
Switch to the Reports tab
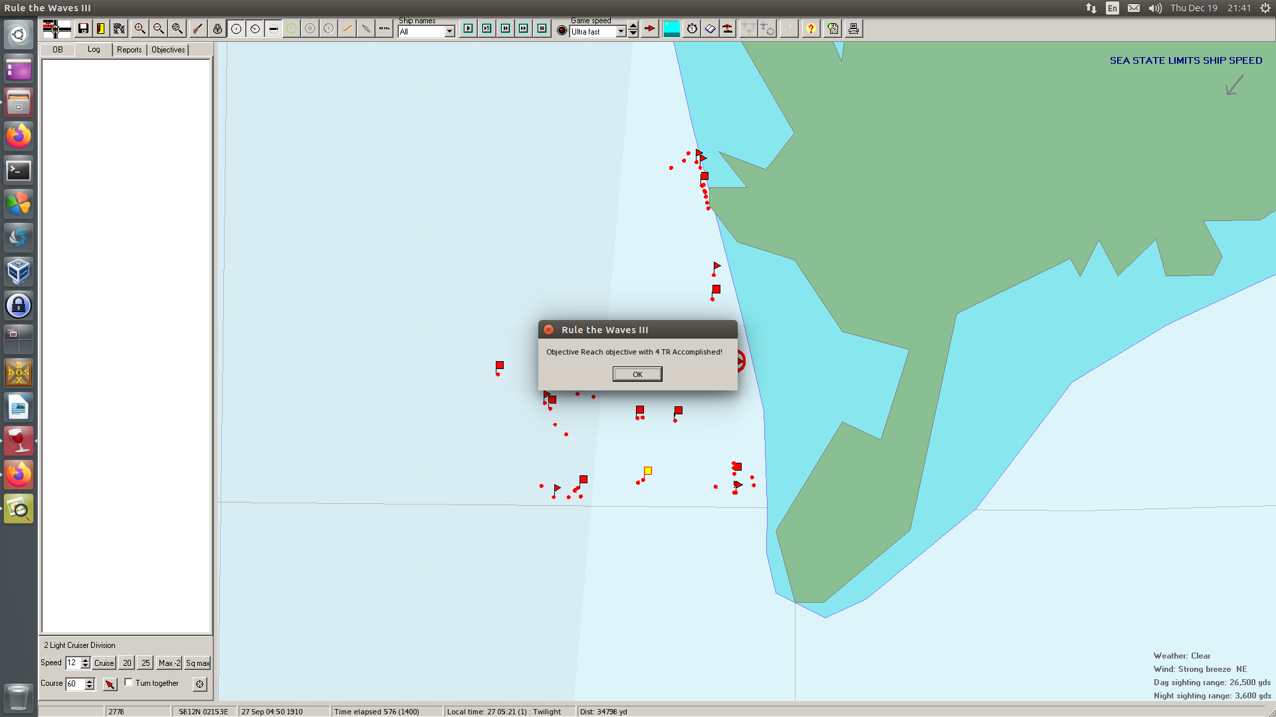coord(130,50)
